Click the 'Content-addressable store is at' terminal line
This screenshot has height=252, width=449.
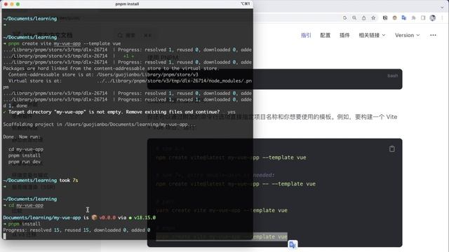pos(103,74)
